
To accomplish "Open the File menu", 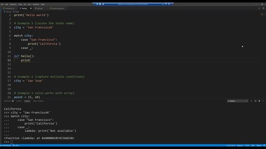I will pyautogui.click(x=2, y=5).
